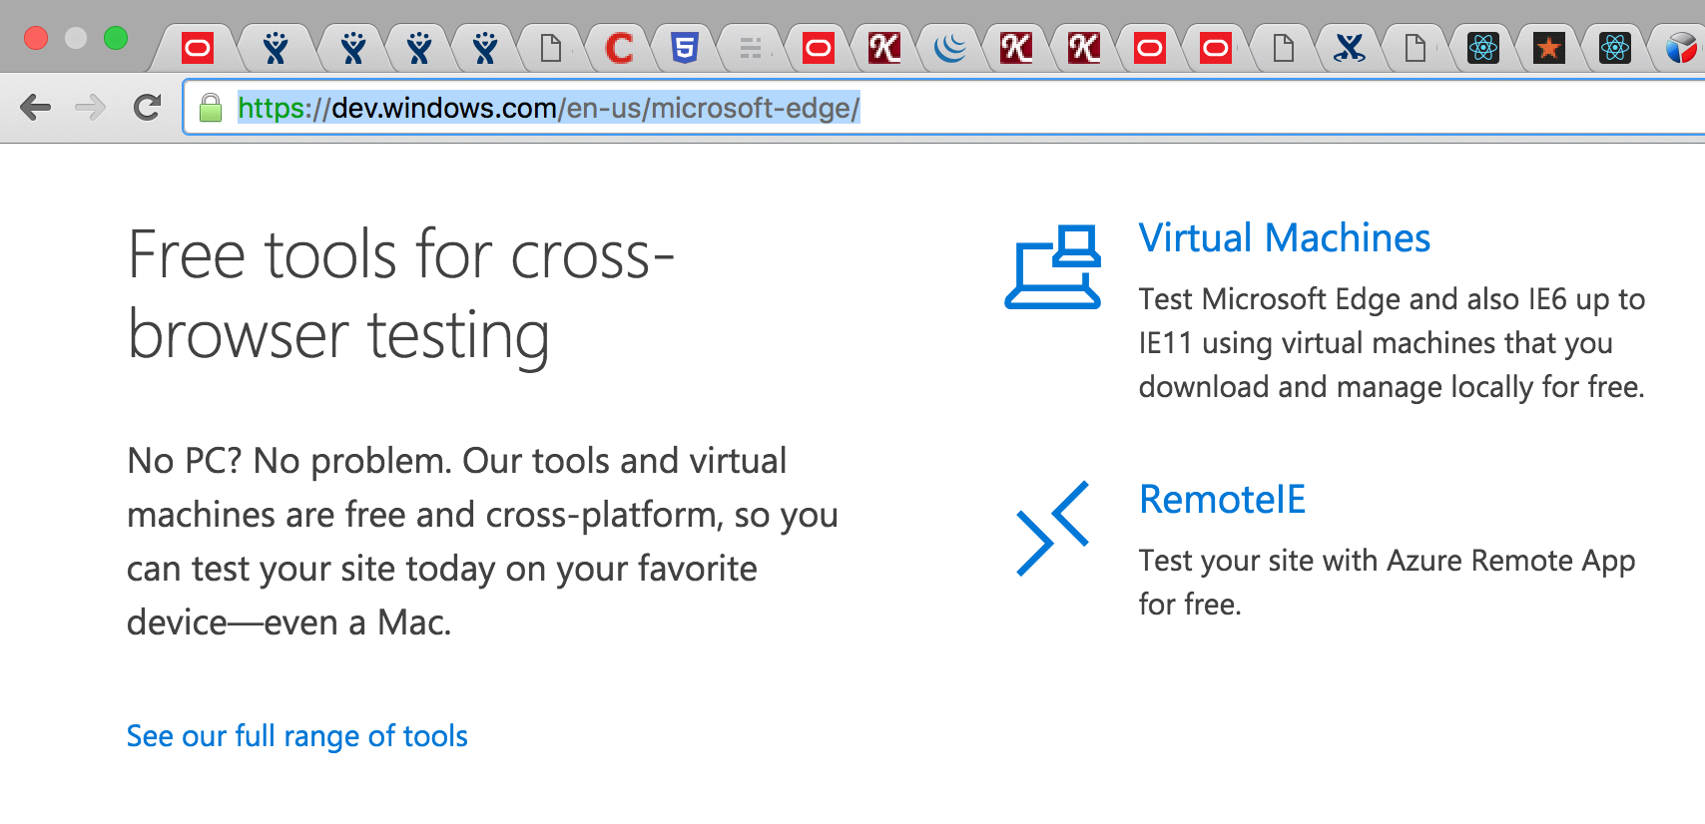Open the blank-page tab between Confluence and React
Screen dimensions: 1705x824
1416,47
